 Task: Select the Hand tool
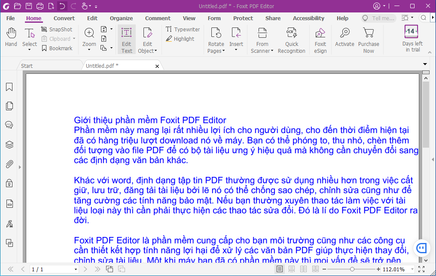tap(11, 37)
